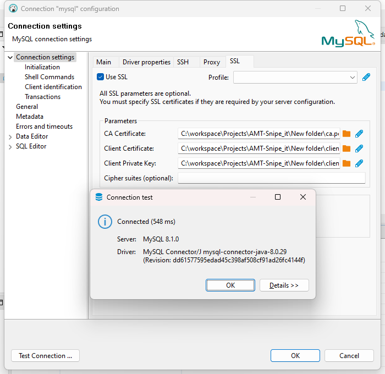Image resolution: width=385 pixels, height=374 pixels.
Task: Click the pencil icon next to Client Private Key
Action: coord(359,163)
